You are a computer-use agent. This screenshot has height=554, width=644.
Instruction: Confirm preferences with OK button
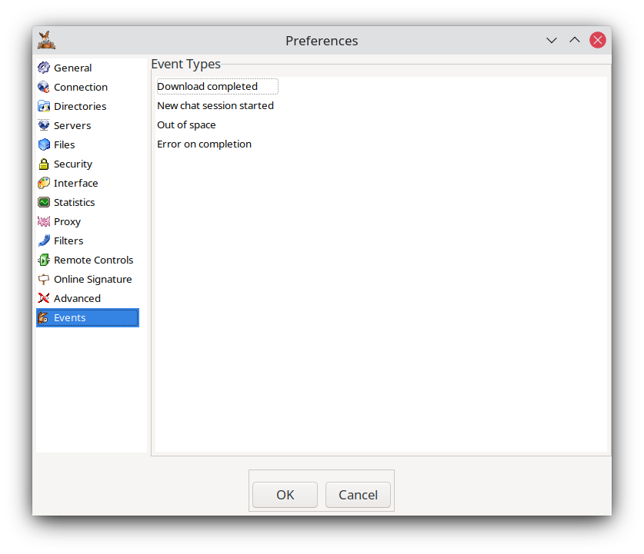tap(285, 495)
